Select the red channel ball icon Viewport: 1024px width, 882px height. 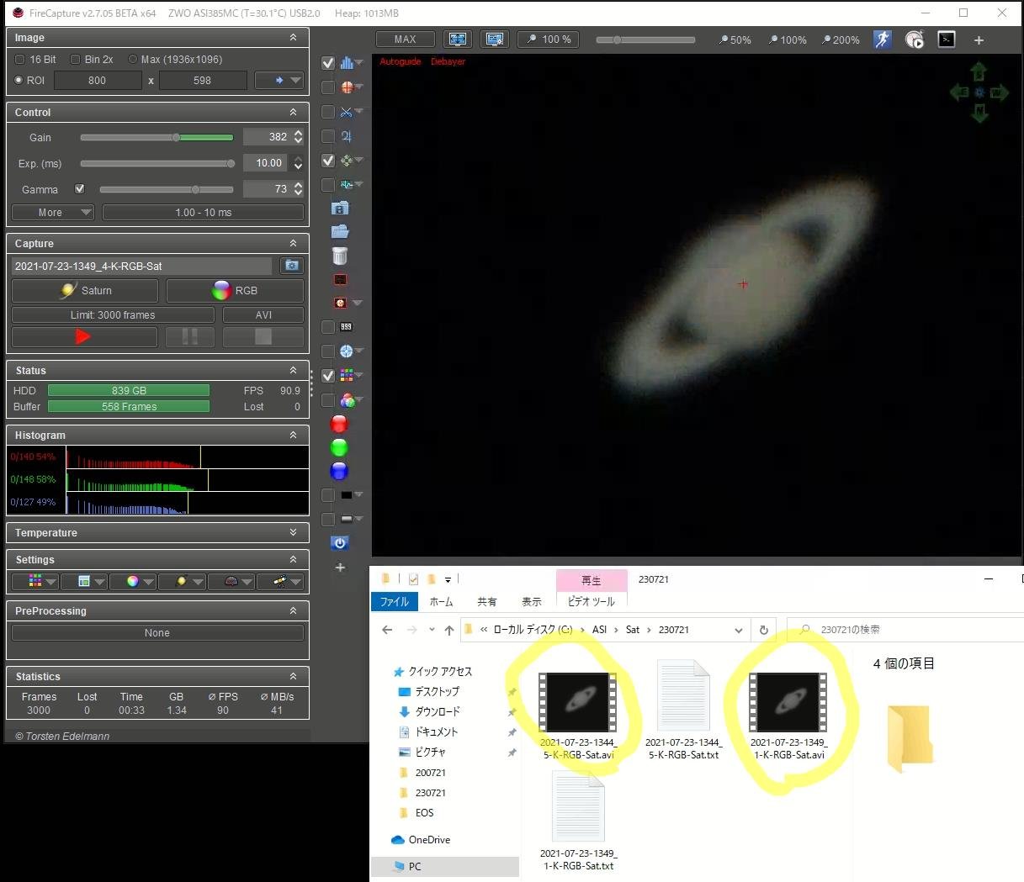click(339, 424)
